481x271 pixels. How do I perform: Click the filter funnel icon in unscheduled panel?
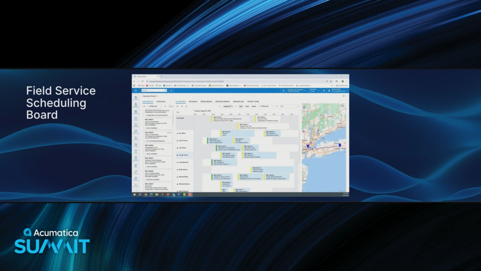(165, 106)
